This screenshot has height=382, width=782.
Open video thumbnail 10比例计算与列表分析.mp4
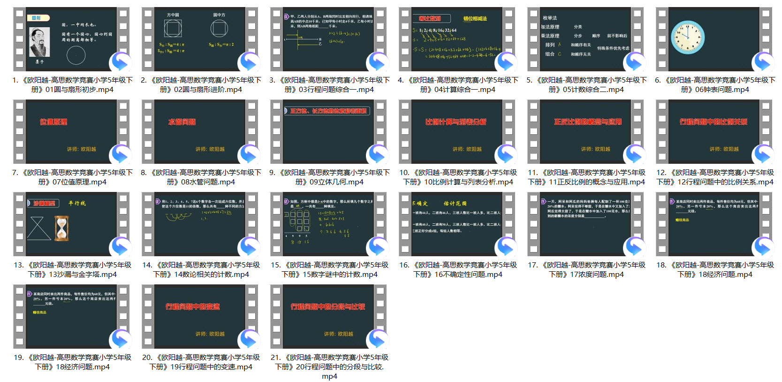point(457,131)
